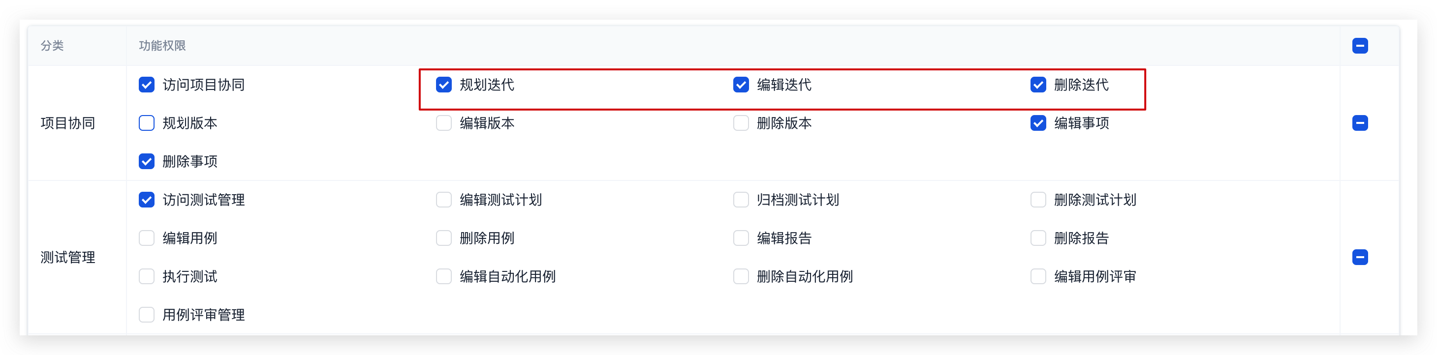This screenshot has width=1437, height=355.
Task: Check the 归档测试计划 checkbox
Action: 741,200
